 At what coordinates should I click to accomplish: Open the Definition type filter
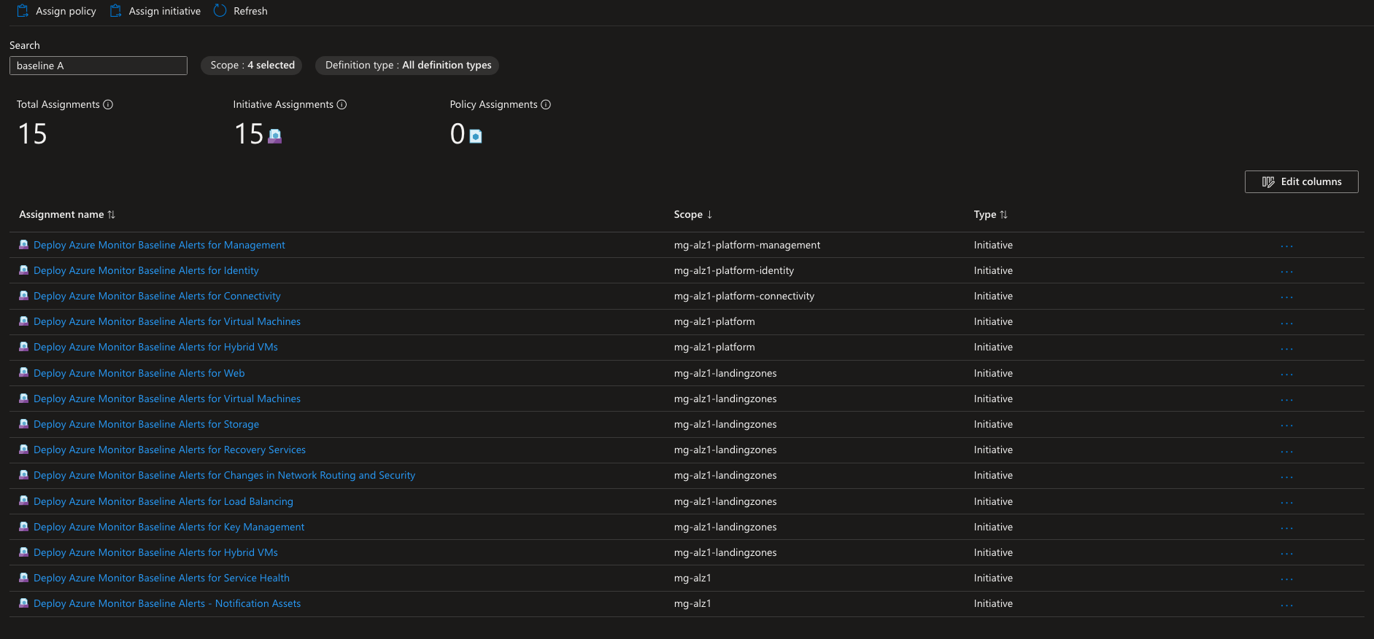[x=408, y=65]
